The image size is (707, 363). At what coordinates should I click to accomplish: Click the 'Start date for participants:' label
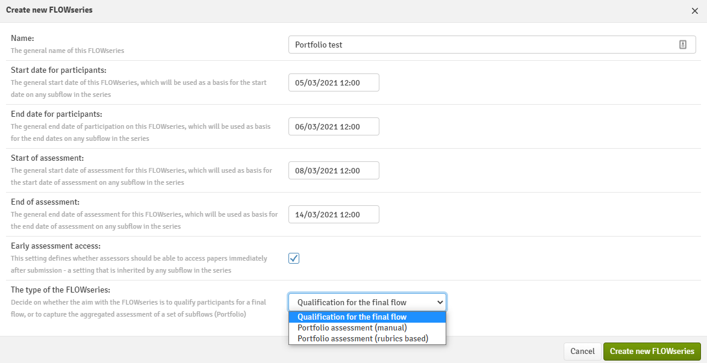click(58, 70)
